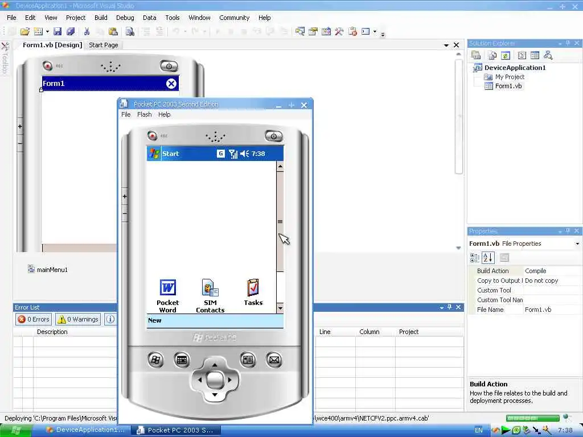Open the emulator's Help menu
The height and width of the screenshot is (437, 583).
click(165, 114)
